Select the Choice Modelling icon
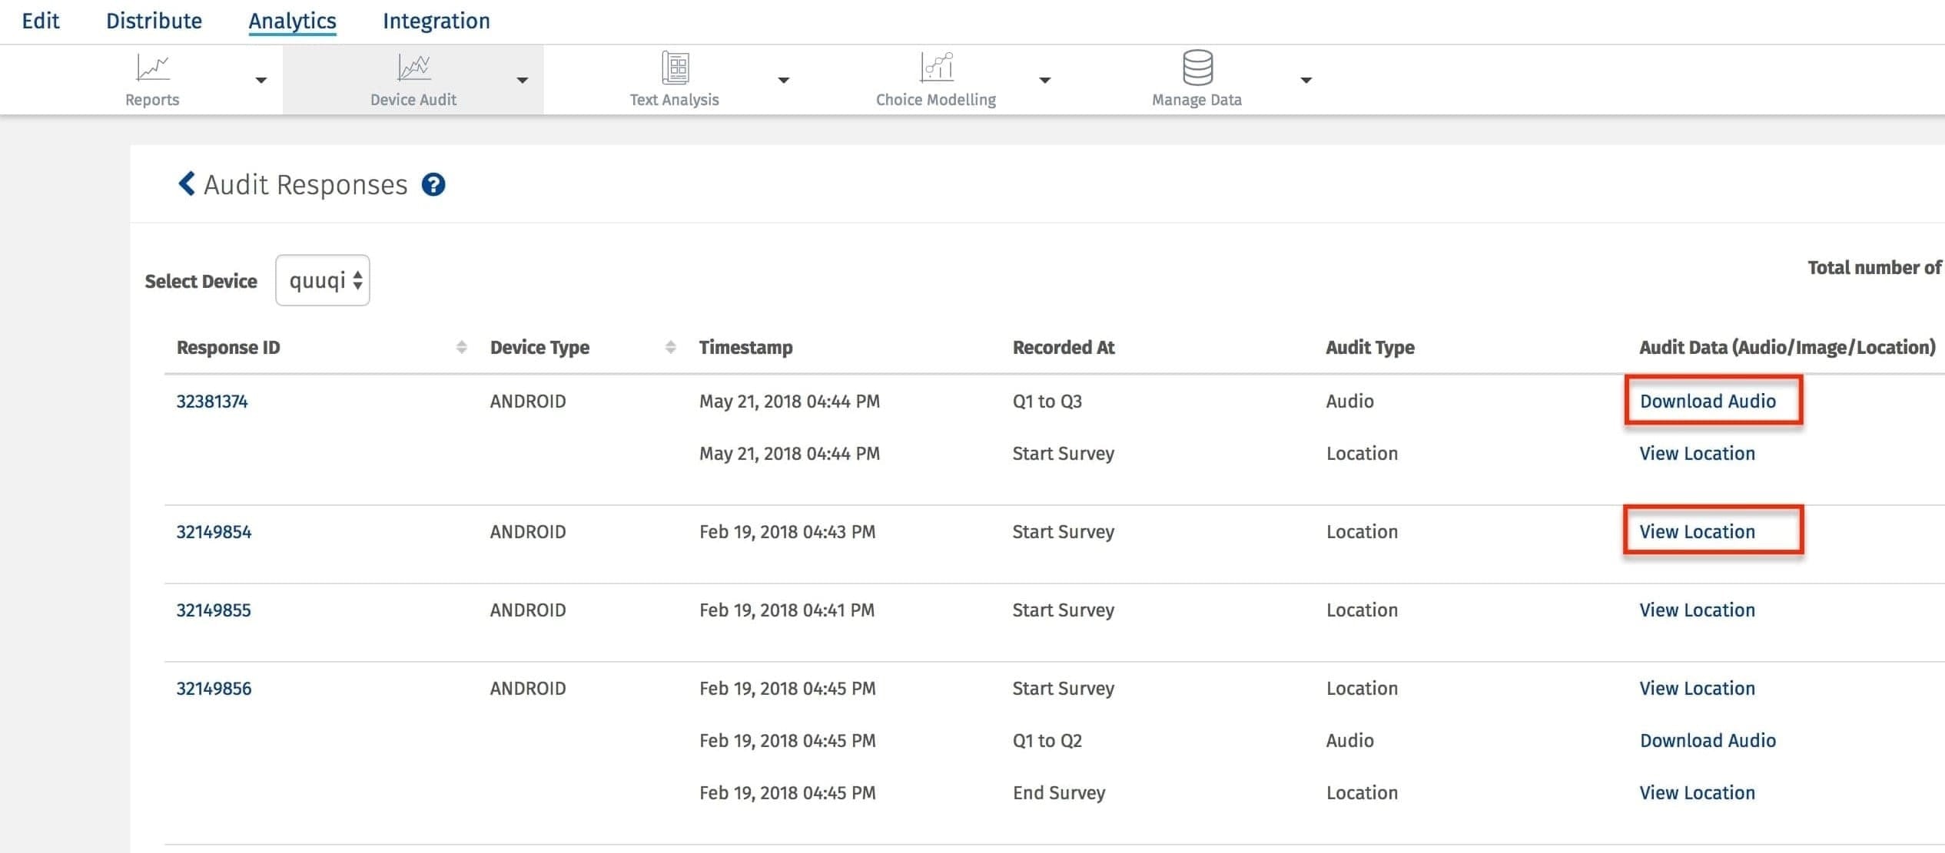This screenshot has height=853, width=1945. click(x=936, y=68)
